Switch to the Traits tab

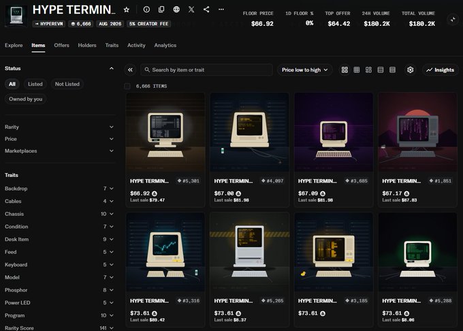click(112, 45)
